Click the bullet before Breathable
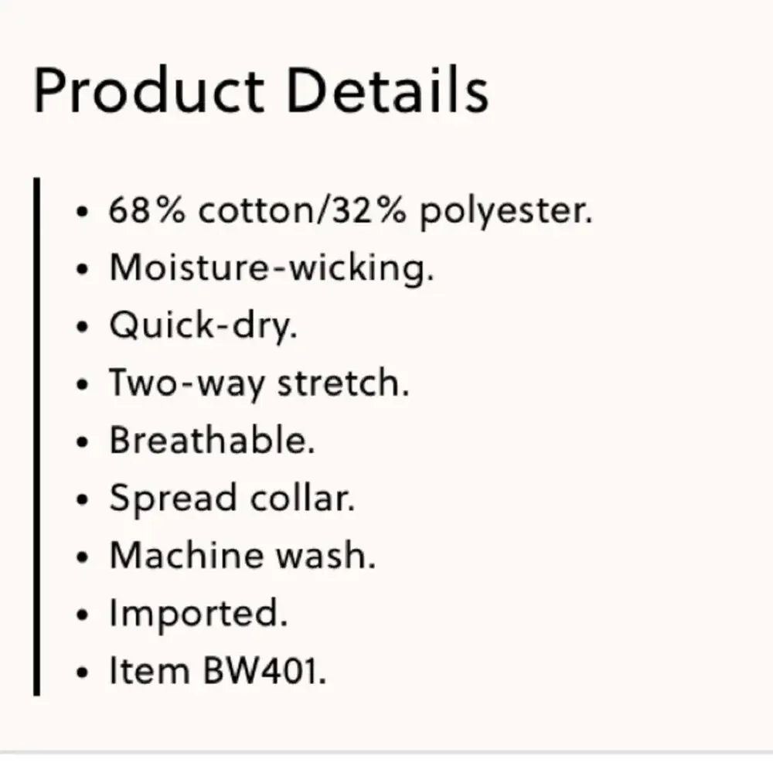Image resolution: width=773 pixels, height=773 pixels. [x=83, y=442]
